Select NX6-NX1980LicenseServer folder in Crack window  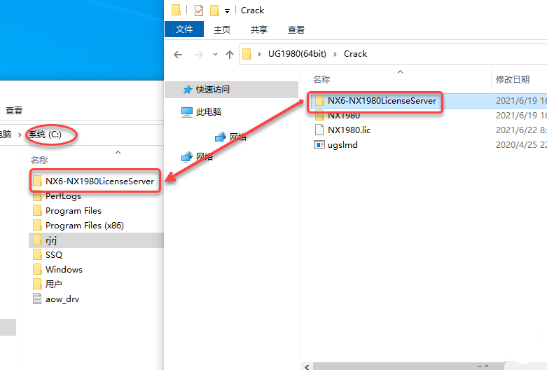(382, 101)
